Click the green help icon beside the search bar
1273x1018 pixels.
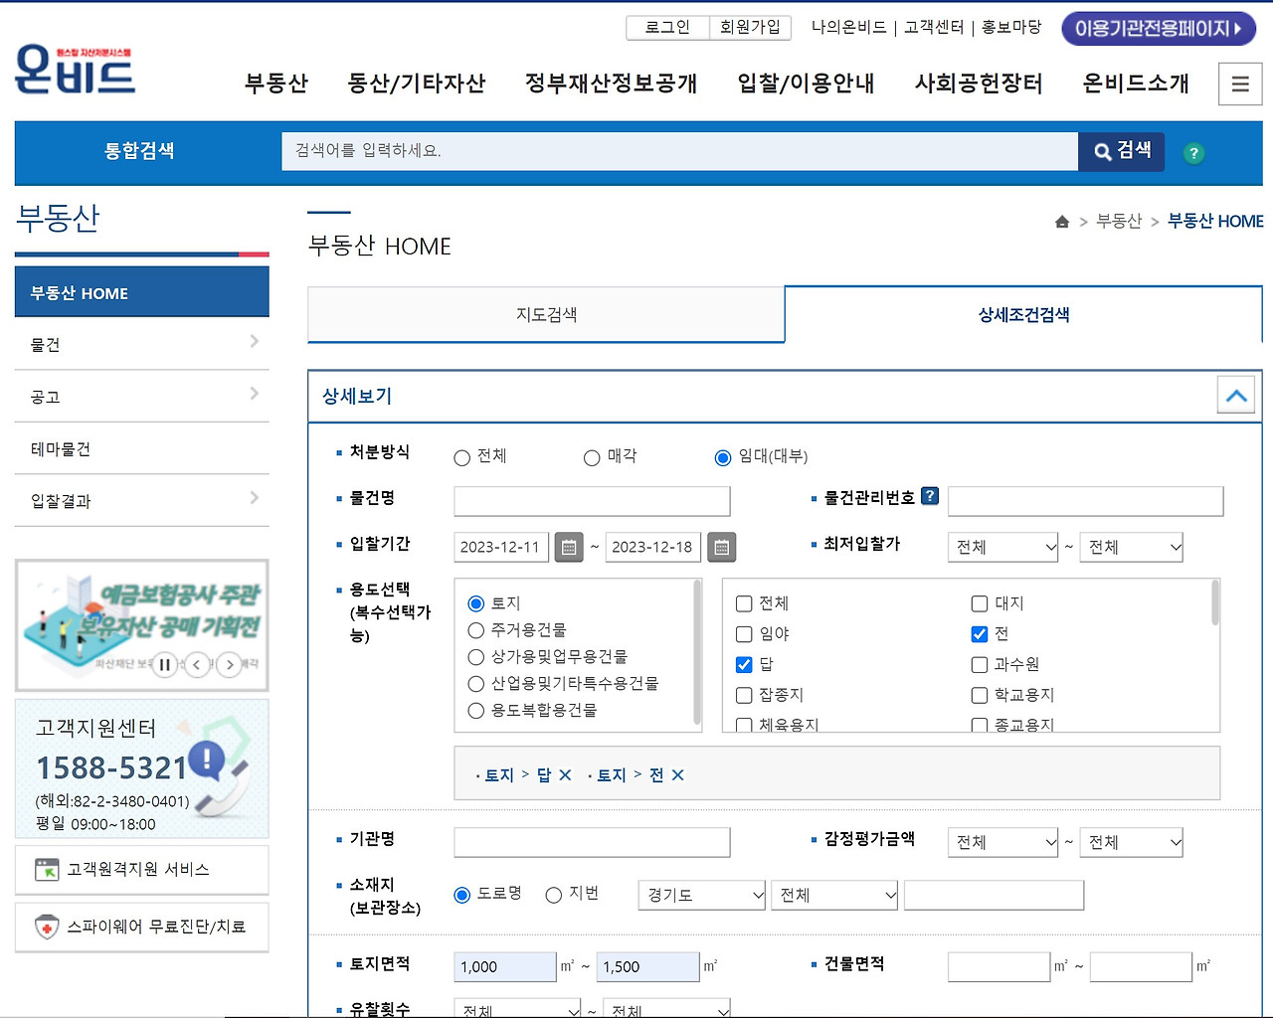(1193, 153)
